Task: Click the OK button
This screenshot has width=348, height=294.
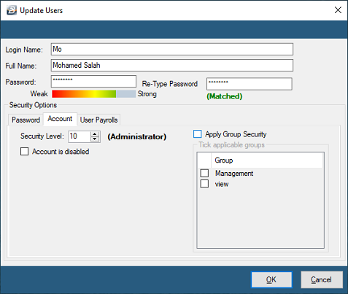Action: [271, 279]
